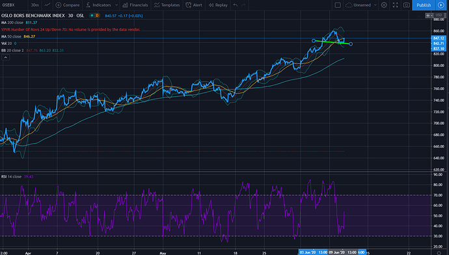Open the Financials menu

(135, 5)
